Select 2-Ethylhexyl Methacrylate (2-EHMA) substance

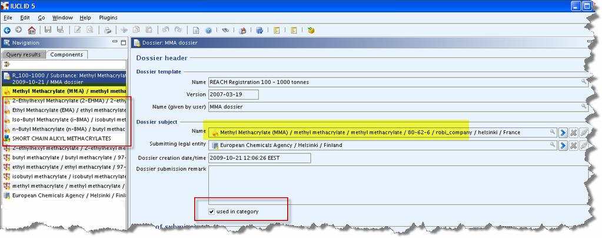(x=64, y=100)
